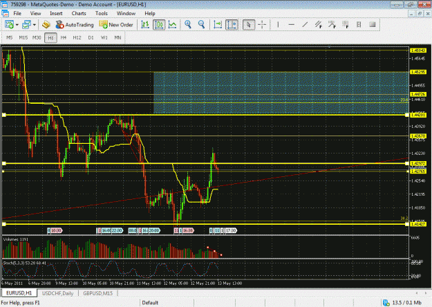Click the chart window icon beside File menu
Viewport: 432px width, 307px height.
pos(6,13)
